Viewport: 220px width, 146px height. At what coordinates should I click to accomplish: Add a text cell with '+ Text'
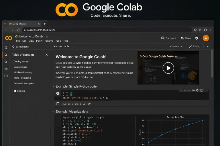point(68,46)
